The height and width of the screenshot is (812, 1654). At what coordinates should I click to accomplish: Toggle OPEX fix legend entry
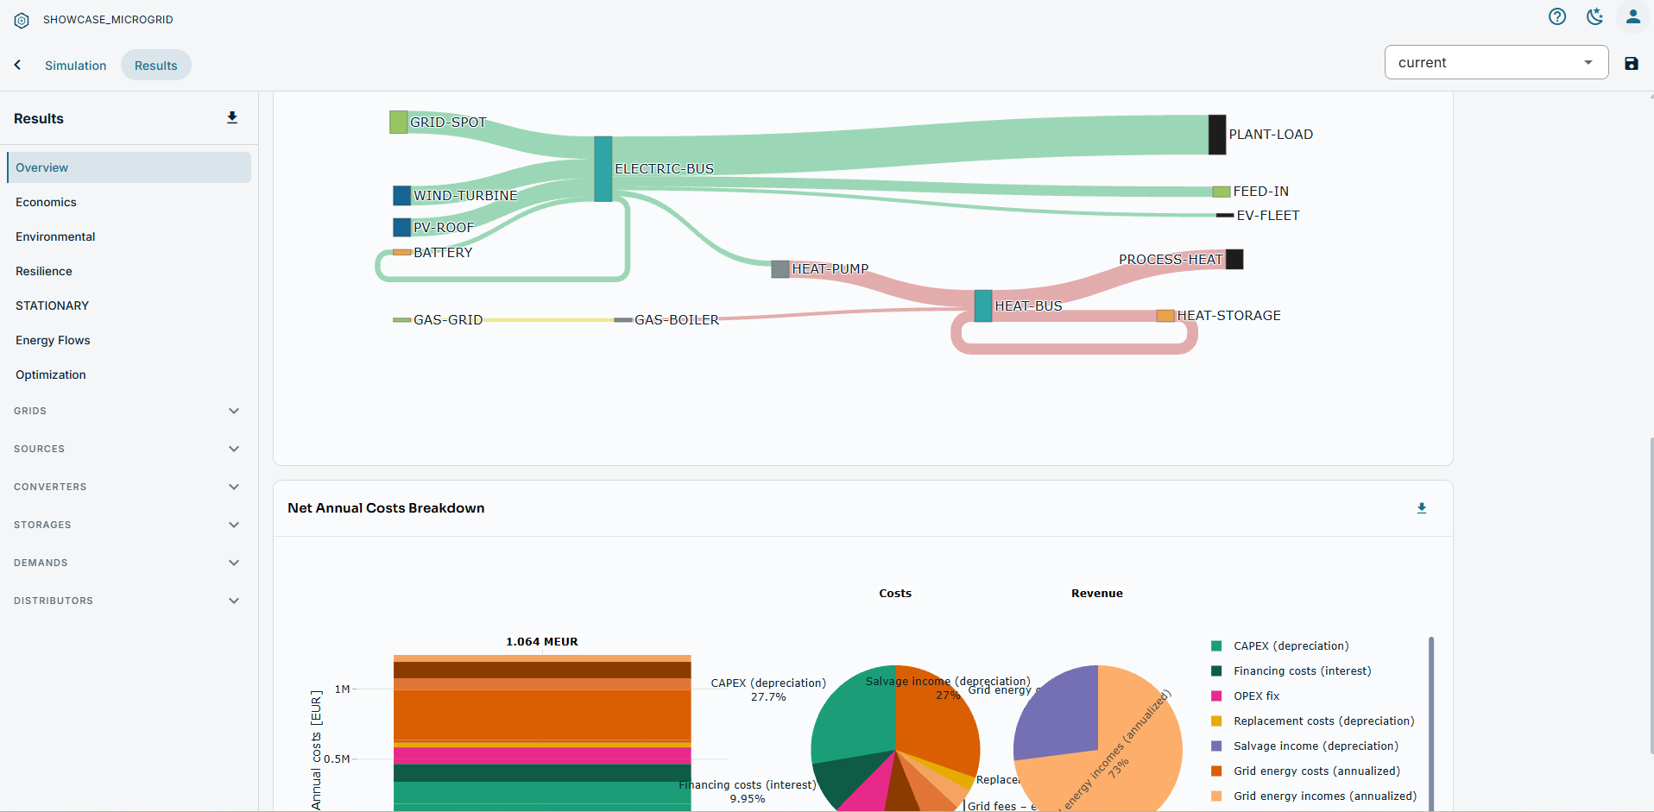(1246, 696)
